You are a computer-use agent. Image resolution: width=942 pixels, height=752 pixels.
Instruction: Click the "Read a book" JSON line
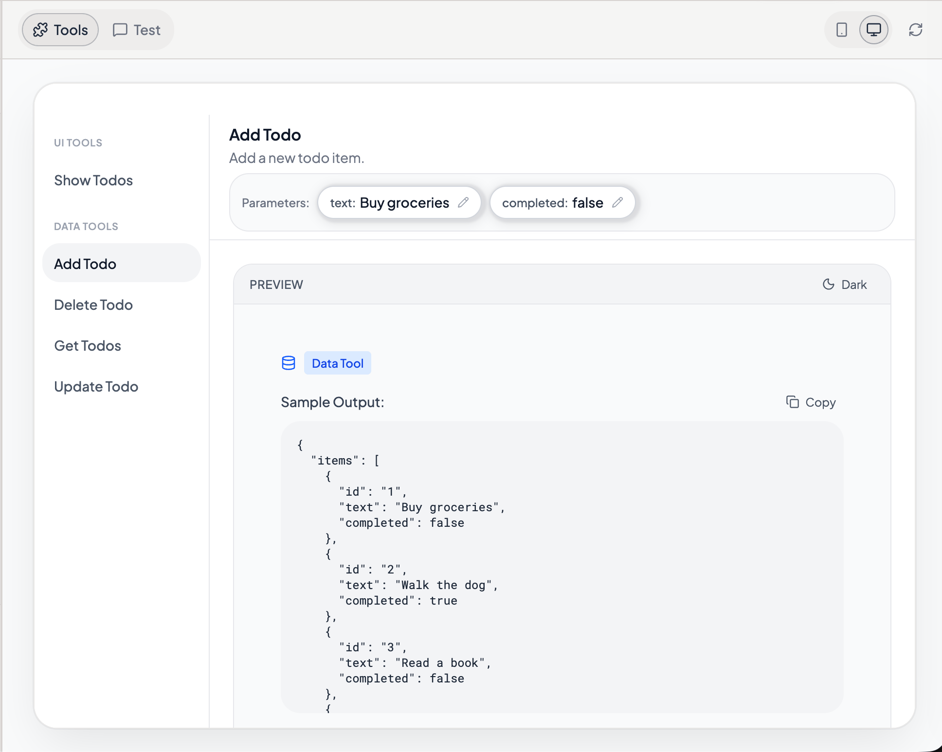click(x=416, y=663)
